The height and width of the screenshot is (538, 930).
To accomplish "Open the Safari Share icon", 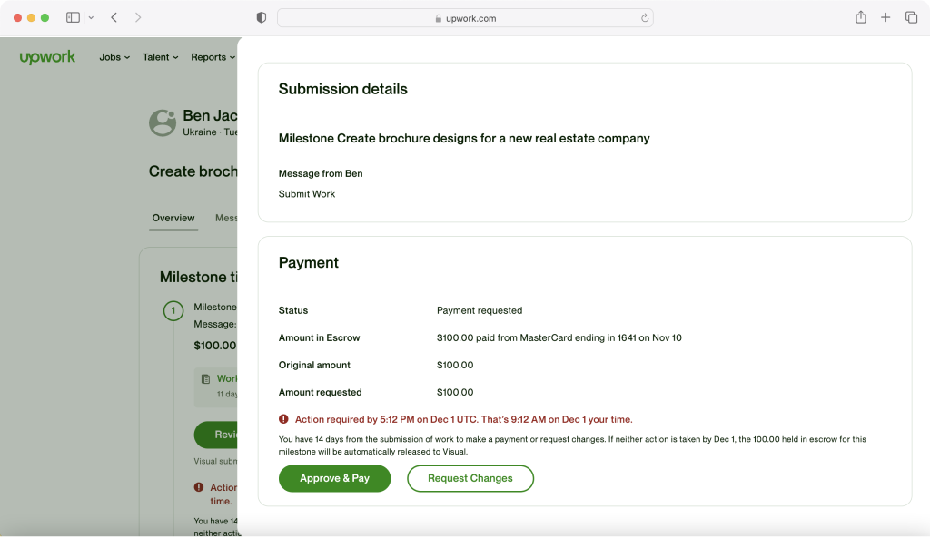I will [860, 17].
